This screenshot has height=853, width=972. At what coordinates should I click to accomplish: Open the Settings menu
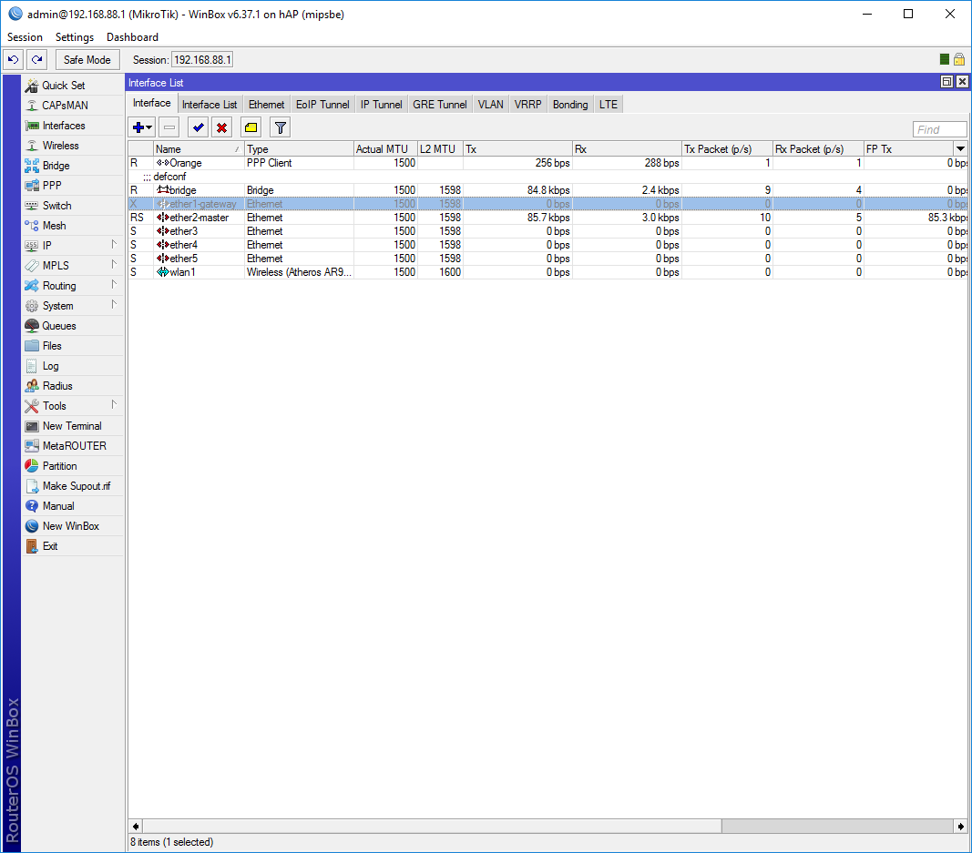click(75, 37)
